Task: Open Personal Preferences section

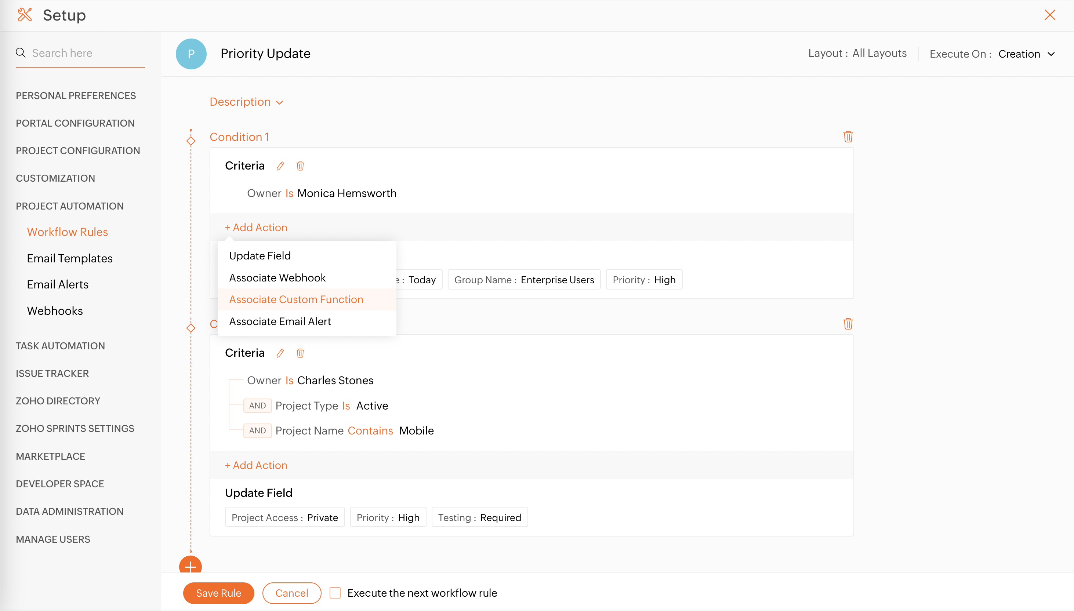Action: [x=76, y=95]
